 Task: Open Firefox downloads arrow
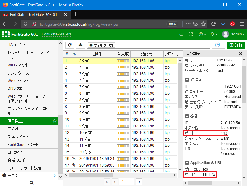pos(223,24)
